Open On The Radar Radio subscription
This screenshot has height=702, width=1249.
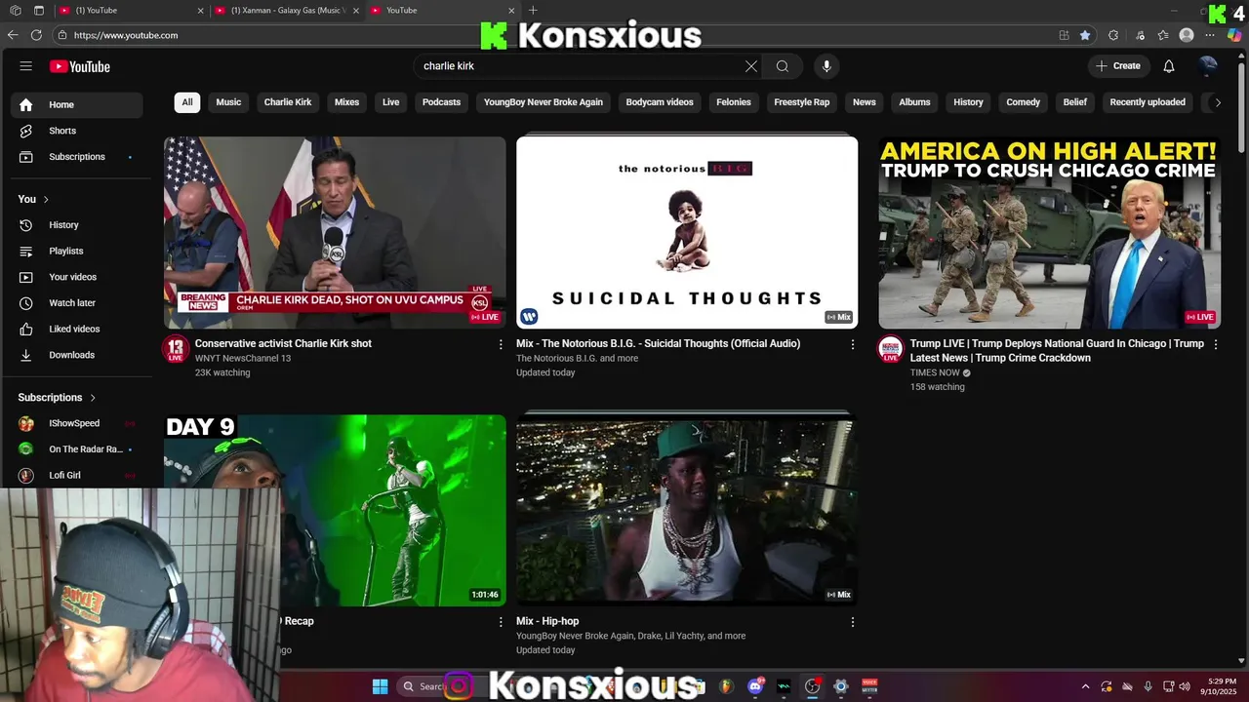(x=77, y=449)
